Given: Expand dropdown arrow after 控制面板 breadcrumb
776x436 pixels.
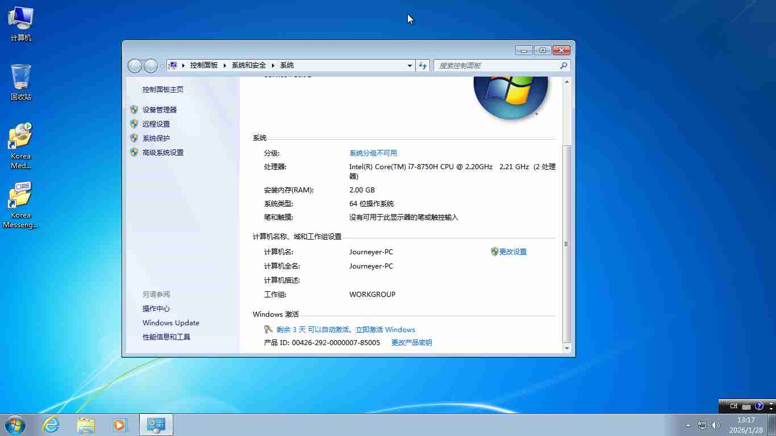Looking at the screenshot, I should [225, 65].
